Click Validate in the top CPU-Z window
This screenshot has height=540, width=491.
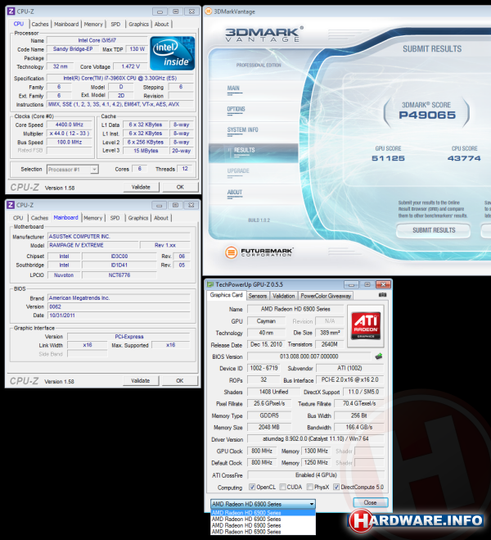(141, 187)
